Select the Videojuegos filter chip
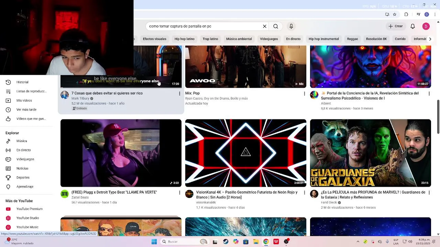The height and width of the screenshot is (247, 440). (269, 39)
